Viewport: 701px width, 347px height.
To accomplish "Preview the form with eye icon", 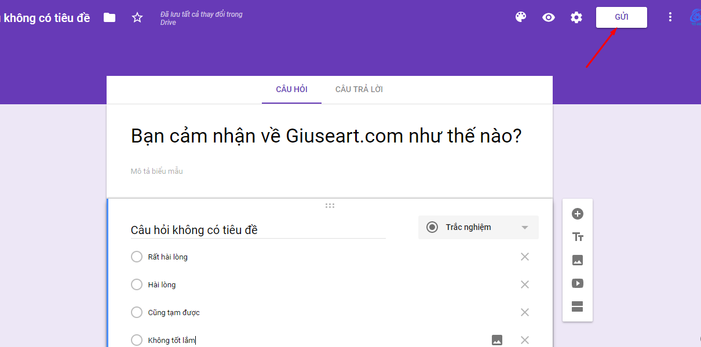I will (x=549, y=17).
